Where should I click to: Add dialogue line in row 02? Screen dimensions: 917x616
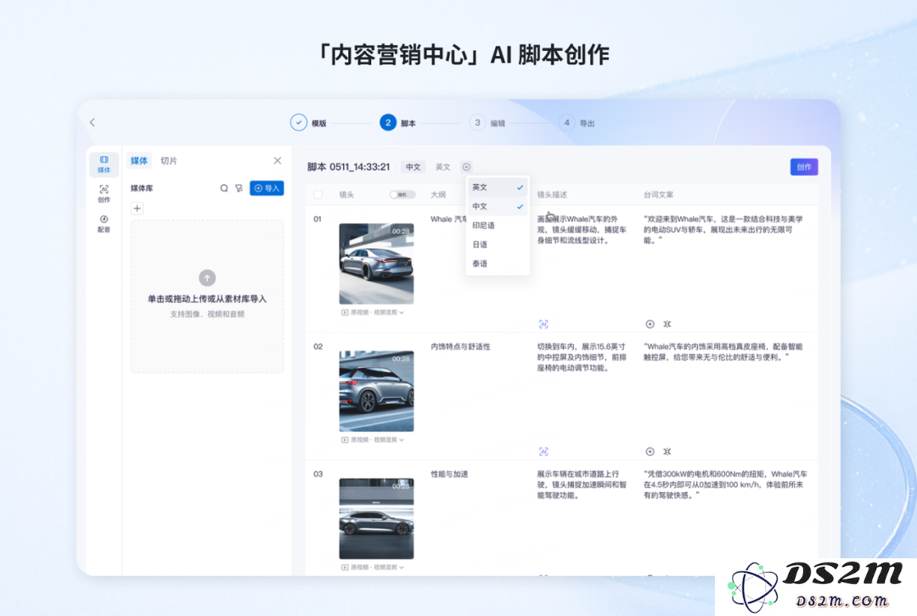click(x=650, y=451)
